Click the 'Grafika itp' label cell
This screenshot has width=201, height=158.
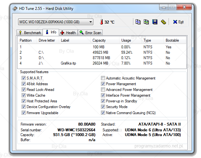click(x=68, y=63)
